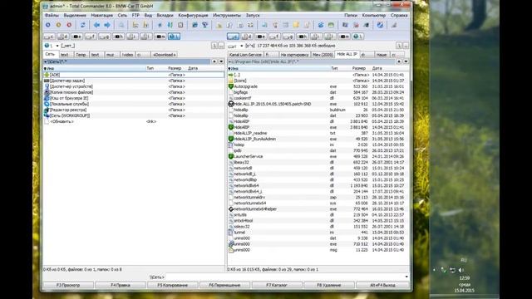Select AutoUpgrade file in right panel
This screenshot has height=299, width=532.
coord(318,86)
